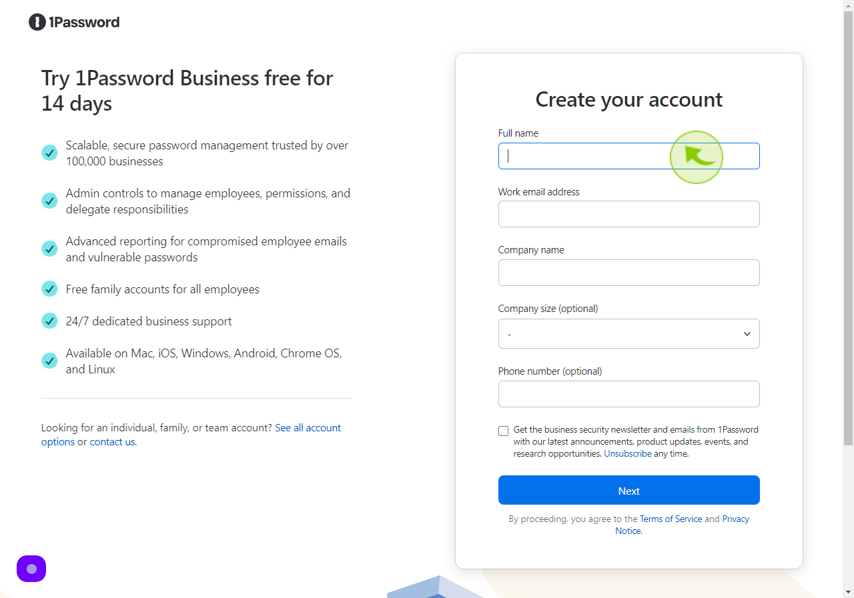The width and height of the screenshot is (854, 598).
Task: Click the blue Next button
Action: (x=628, y=490)
